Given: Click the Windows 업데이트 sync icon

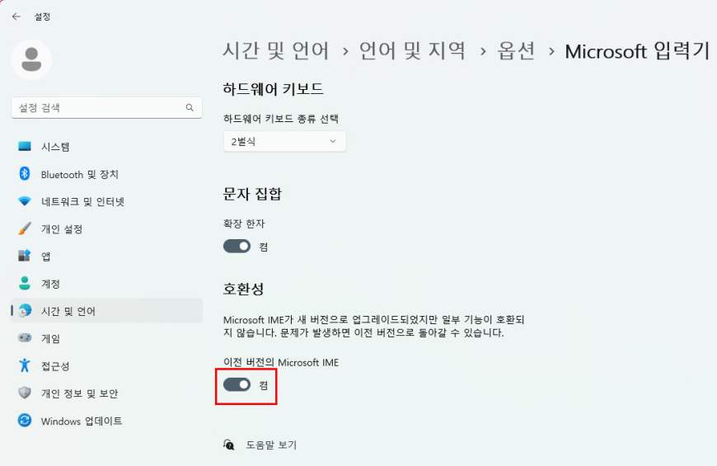Looking at the screenshot, I should tap(25, 420).
